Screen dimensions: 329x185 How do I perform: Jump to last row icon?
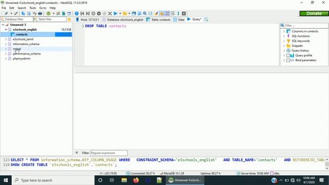coord(88,13)
